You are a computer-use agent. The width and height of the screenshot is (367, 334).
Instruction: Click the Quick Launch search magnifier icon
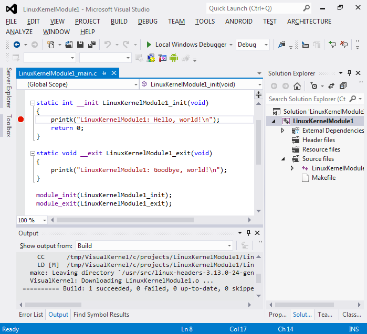tap(307, 8)
